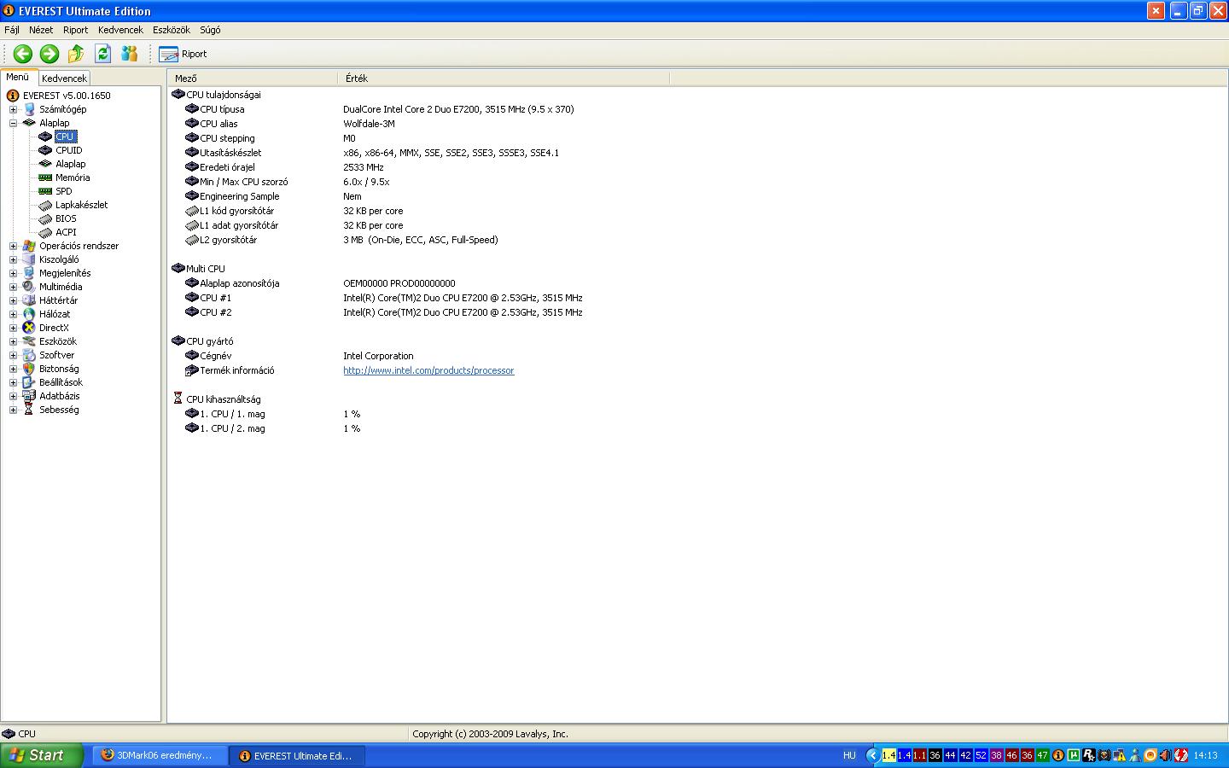Open the ACPI tree item
1229x768 pixels.
click(66, 232)
